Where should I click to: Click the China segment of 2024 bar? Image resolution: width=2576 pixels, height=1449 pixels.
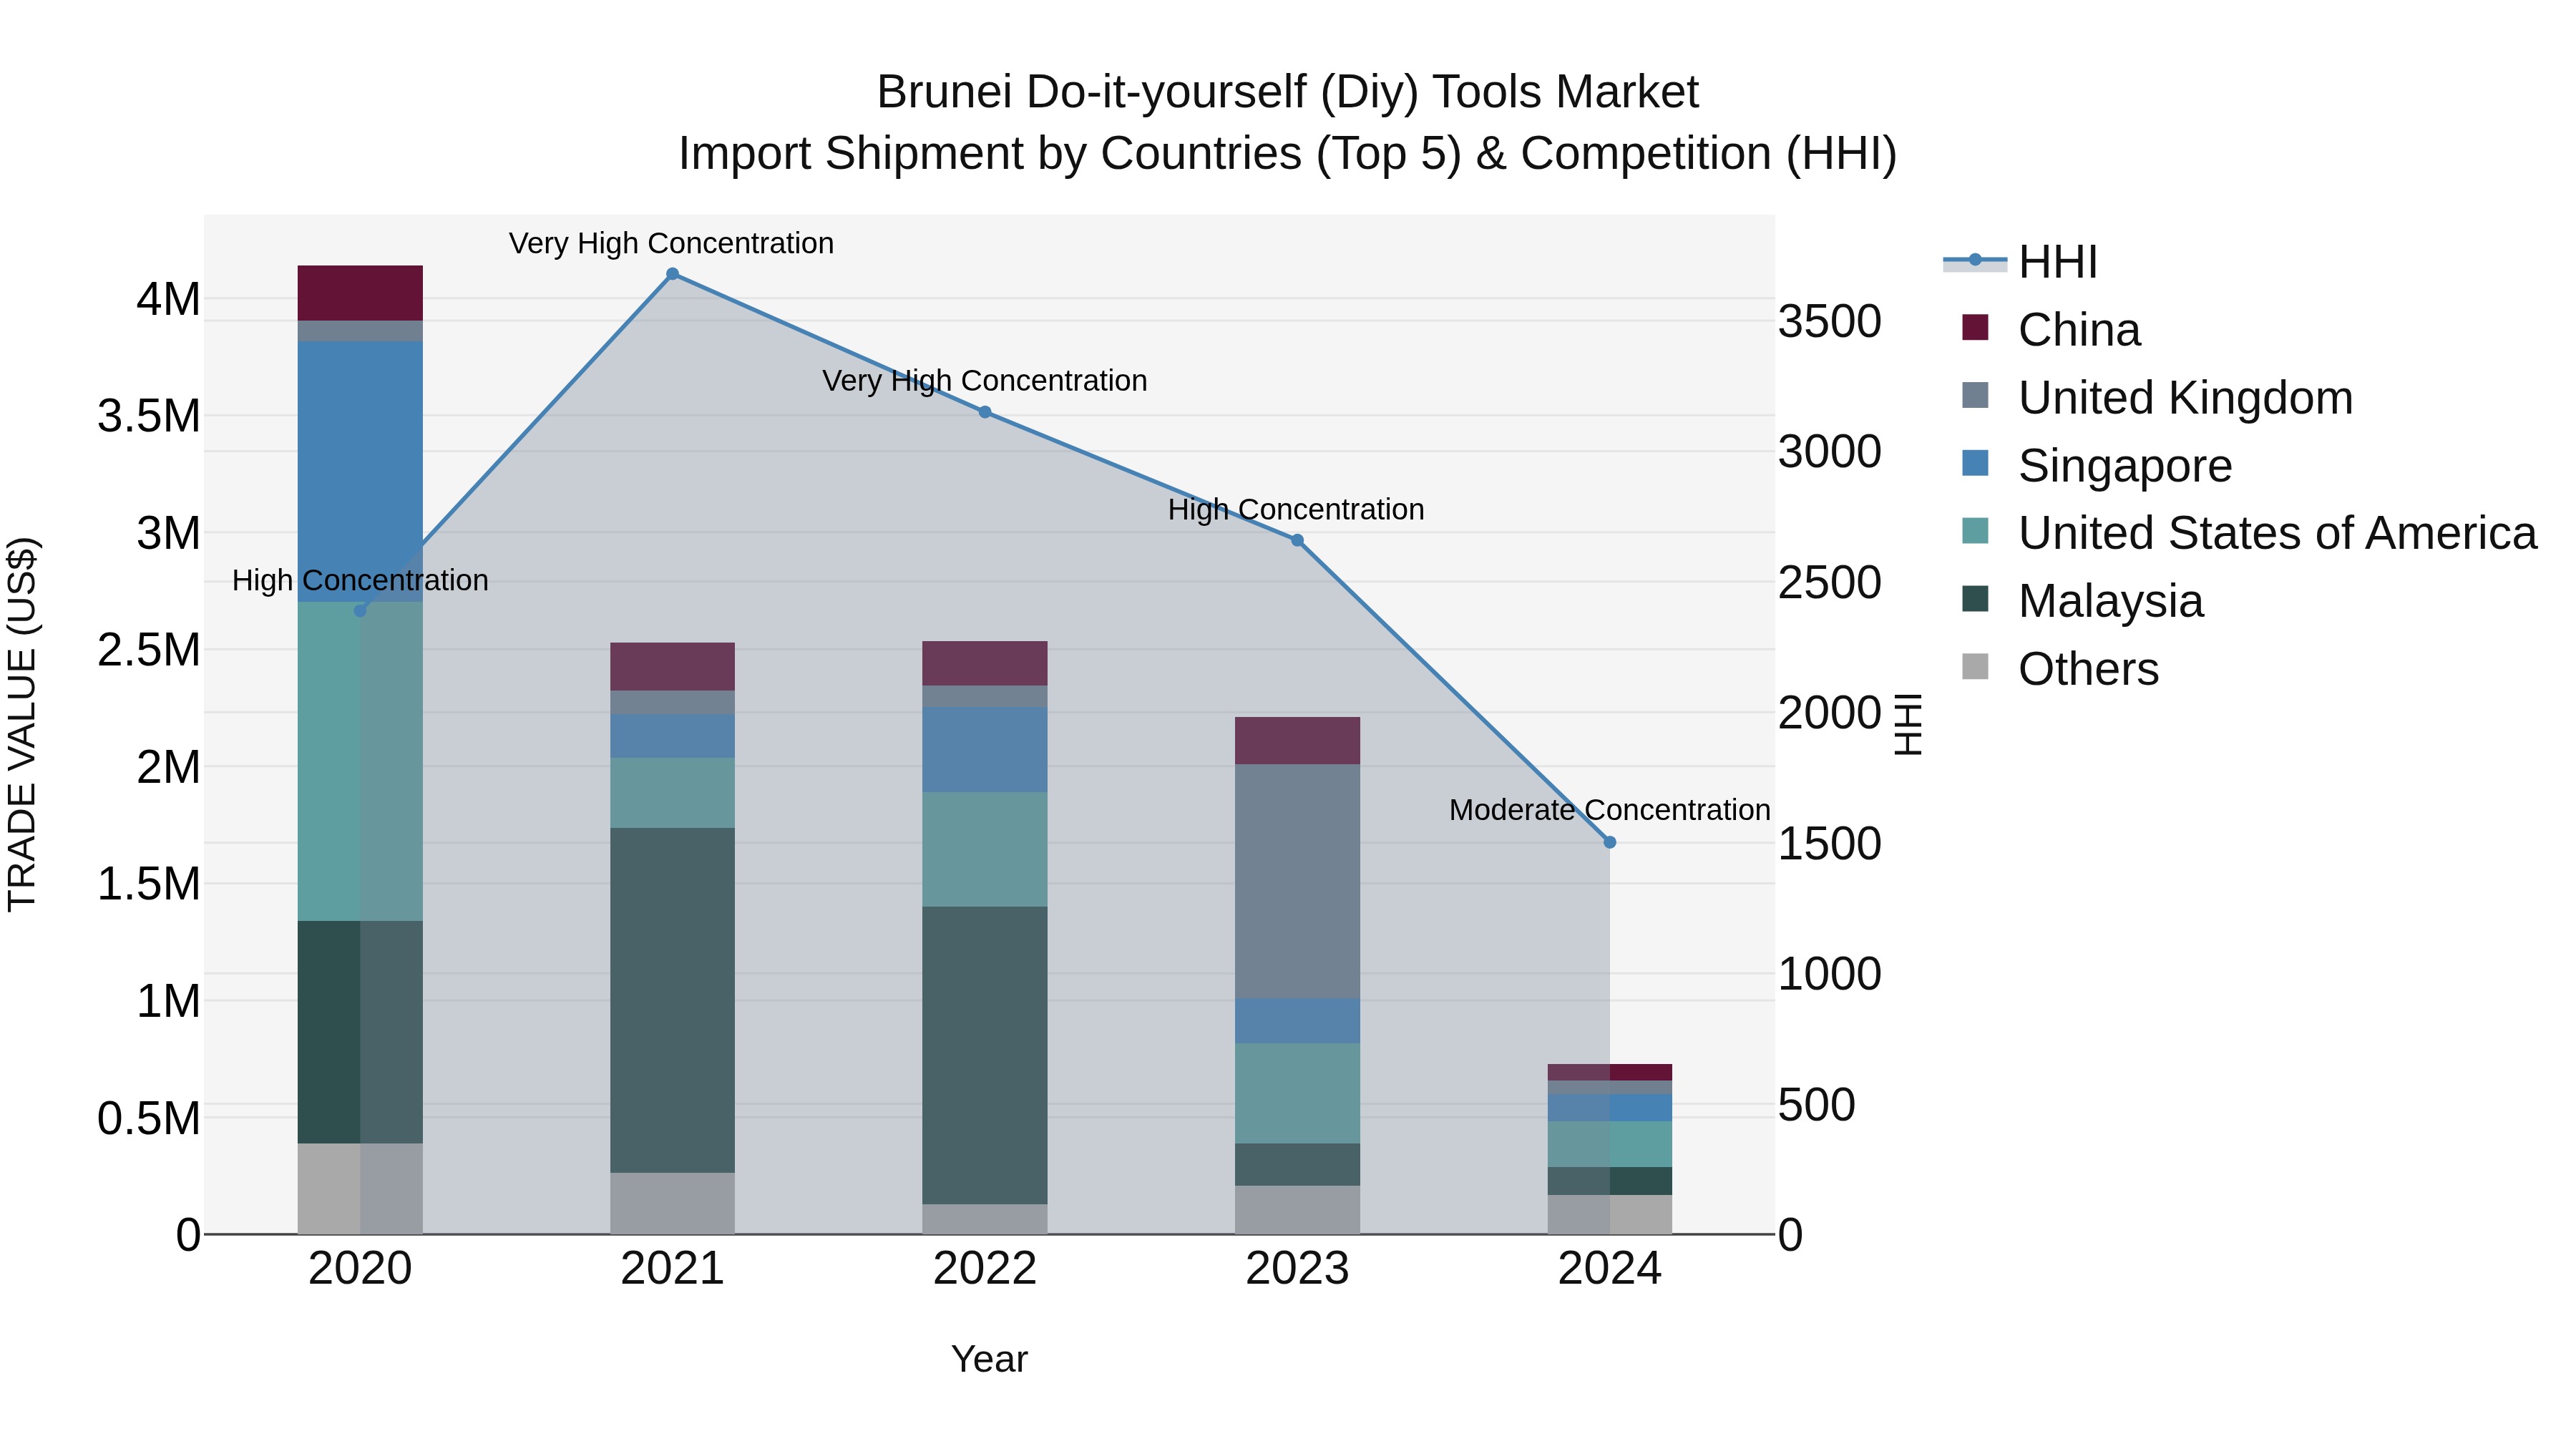click(x=1610, y=1072)
